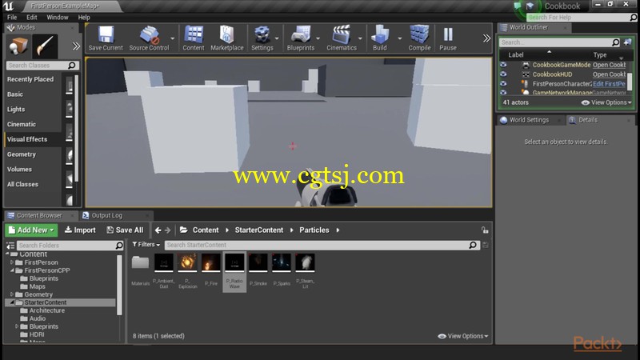
Task: Select the Place mode icon
Action: tap(18, 46)
